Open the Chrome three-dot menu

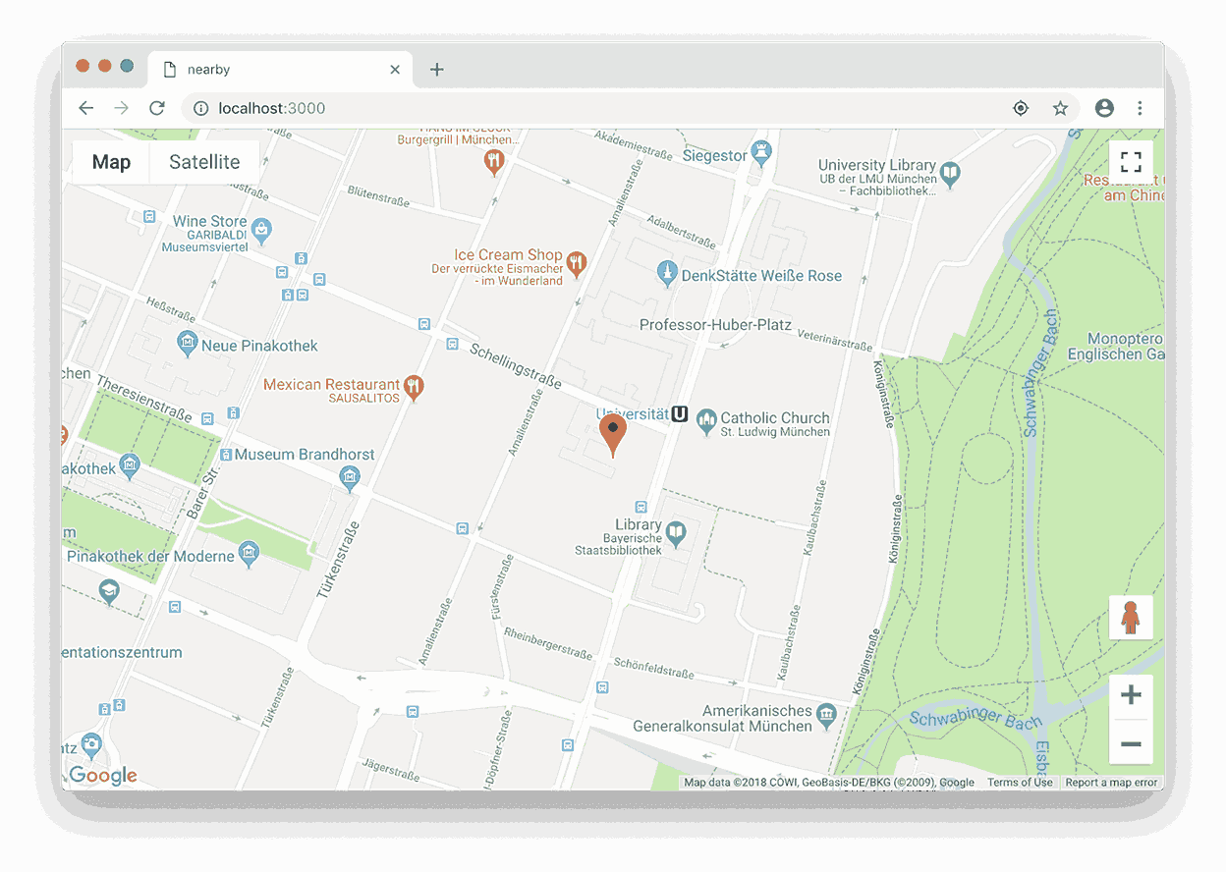pos(1140,108)
